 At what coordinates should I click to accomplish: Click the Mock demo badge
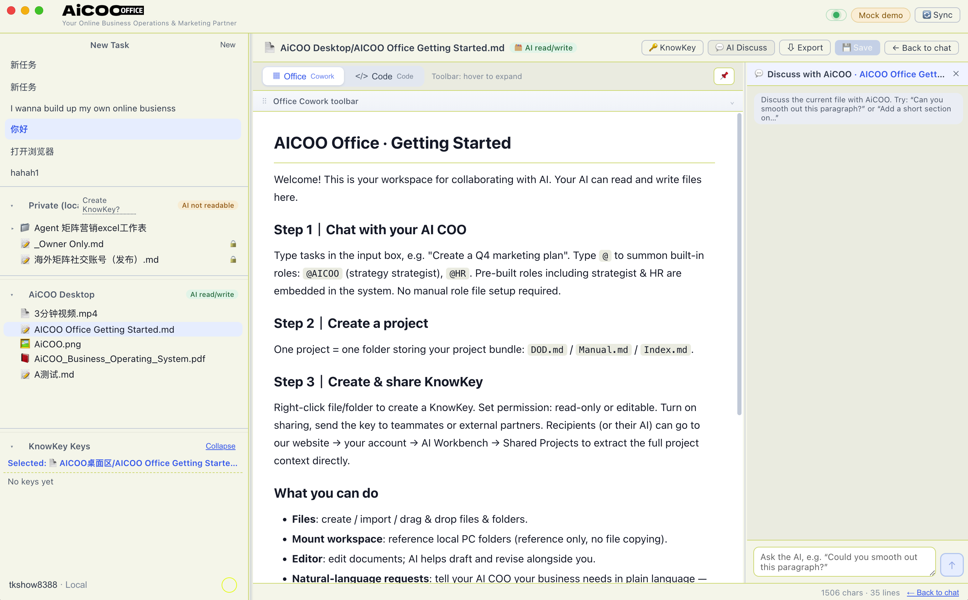(x=880, y=15)
